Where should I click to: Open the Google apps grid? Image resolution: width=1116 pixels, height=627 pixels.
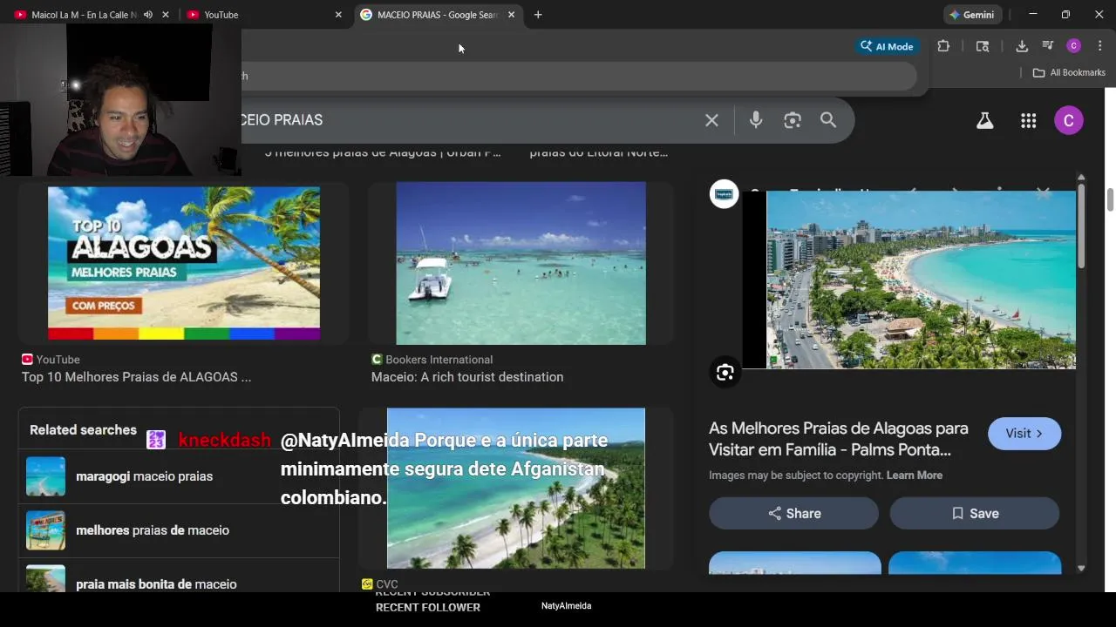click(1028, 121)
